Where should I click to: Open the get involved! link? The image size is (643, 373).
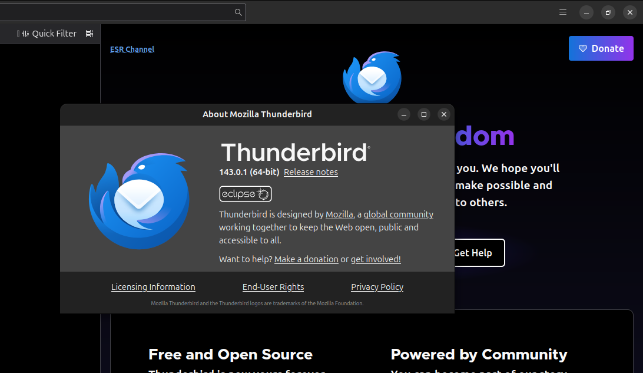376,259
